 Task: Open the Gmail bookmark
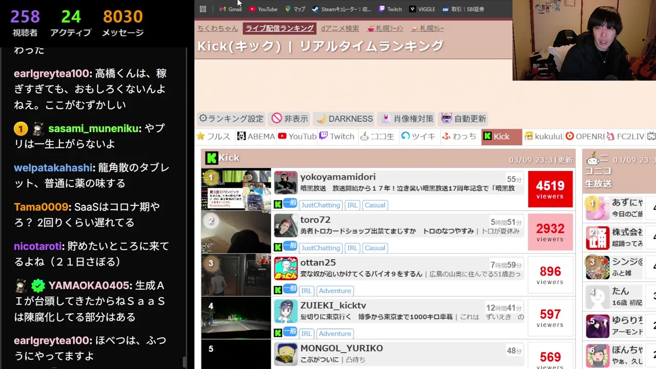pos(230,9)
